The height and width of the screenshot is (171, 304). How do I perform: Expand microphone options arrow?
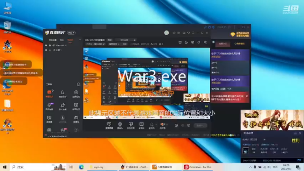(x=156, y=125)
